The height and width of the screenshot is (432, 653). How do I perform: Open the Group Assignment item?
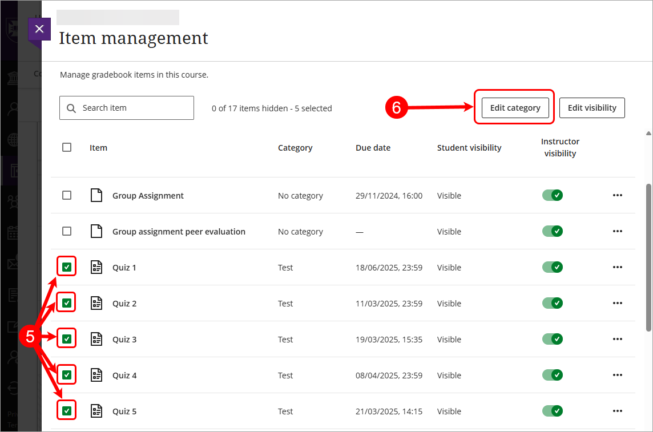click(x=148, y=196)
